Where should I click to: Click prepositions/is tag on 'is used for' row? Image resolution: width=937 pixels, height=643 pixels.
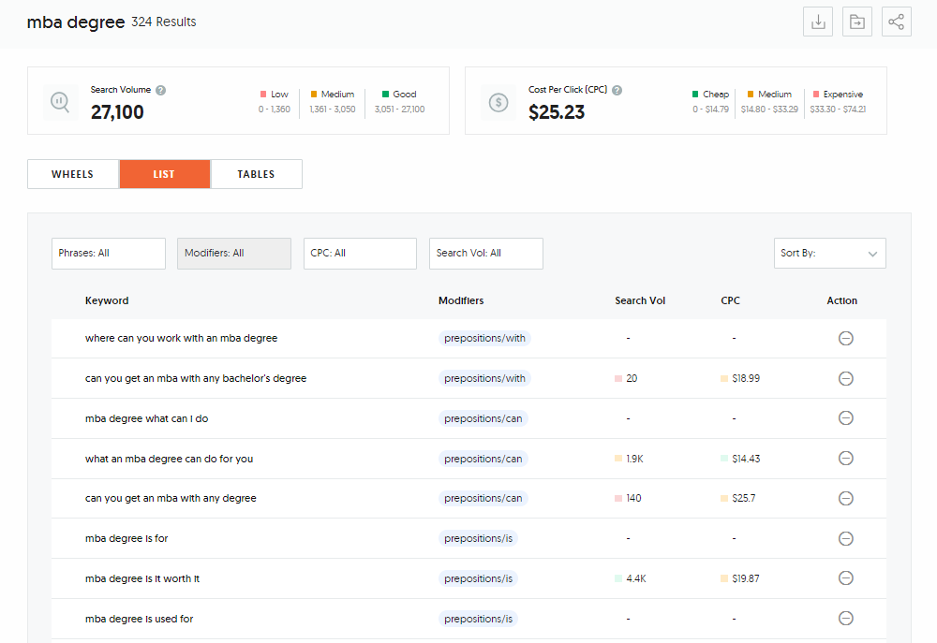click(478, 619)
